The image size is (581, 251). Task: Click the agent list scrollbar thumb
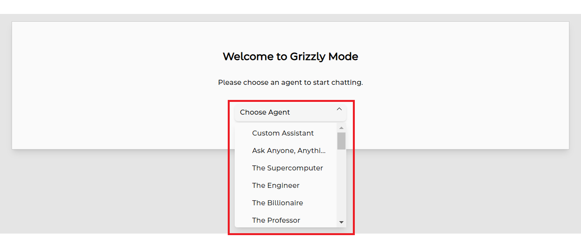[x=341, y=141]
